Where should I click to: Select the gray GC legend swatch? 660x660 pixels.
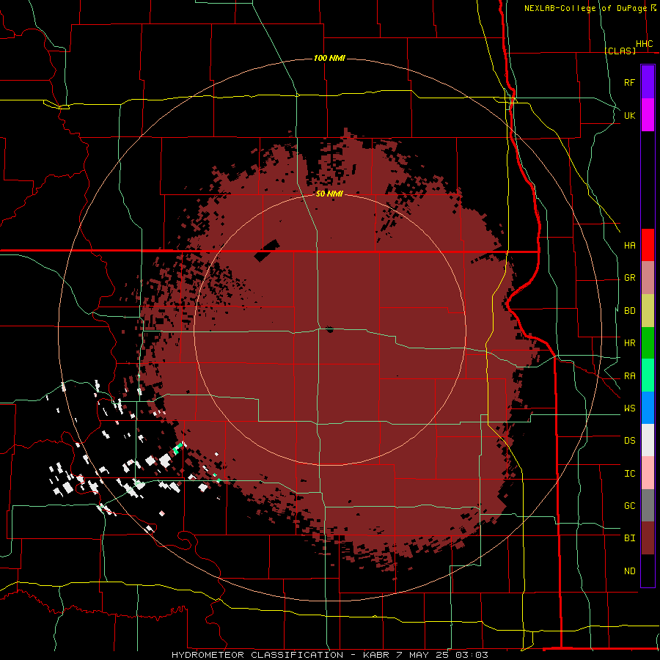pyautogui.click(x=648, y=505)
